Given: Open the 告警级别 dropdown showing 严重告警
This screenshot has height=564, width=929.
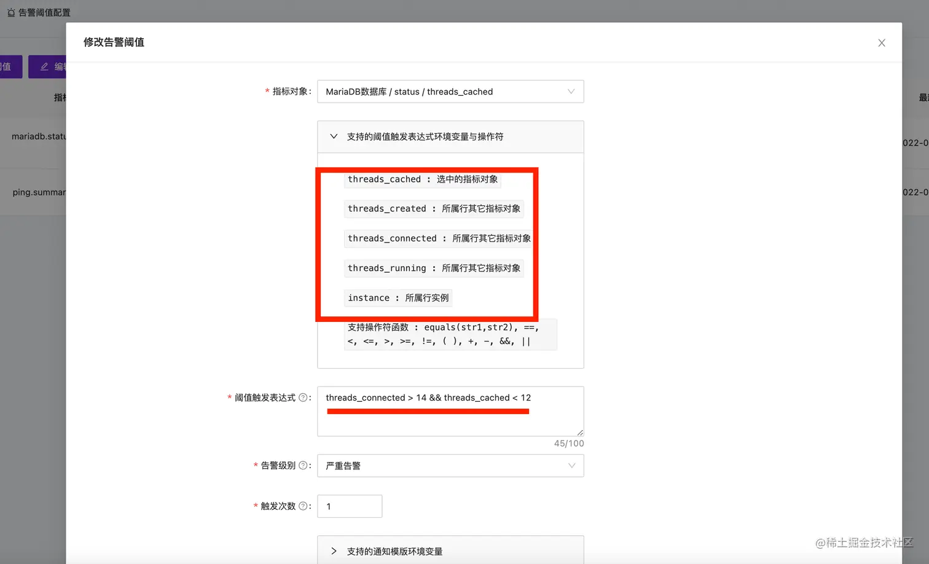Looking at the screenshot, I should click(450, 466).
